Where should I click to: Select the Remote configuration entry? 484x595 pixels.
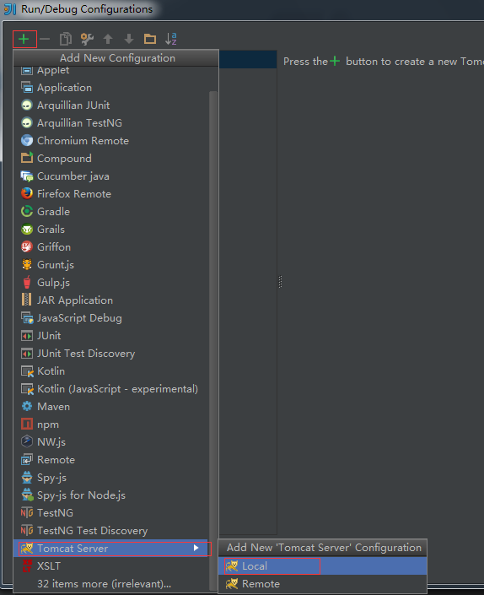[x=110, y=459]
